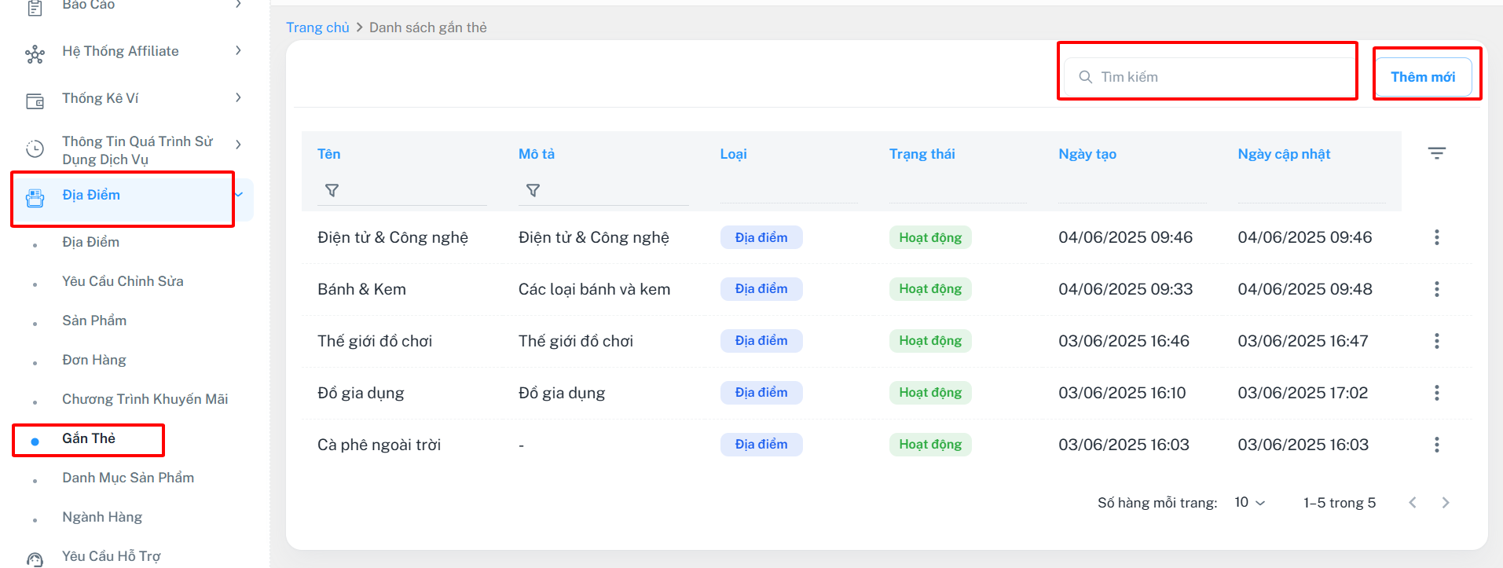
Task: Open actions menu for Điện tử & Công nghệ row
Action: pyautogui.click(x=1436, y=237)
